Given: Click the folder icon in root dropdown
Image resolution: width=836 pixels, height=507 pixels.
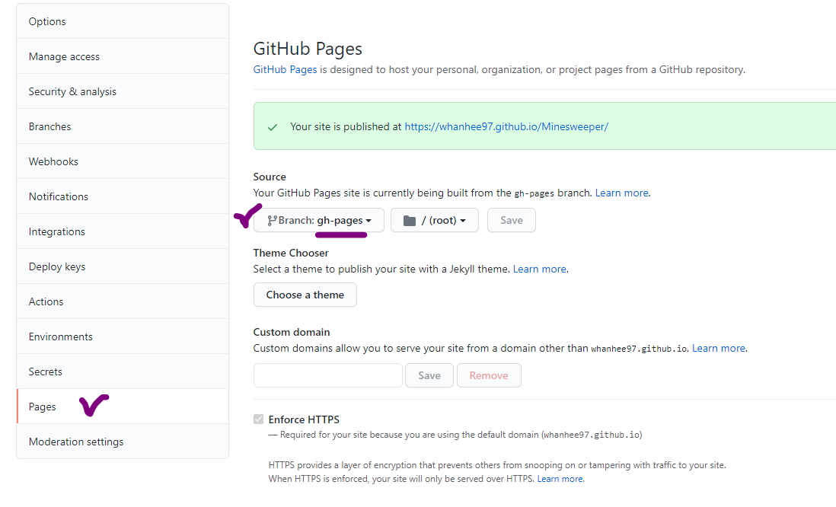Looking at the screenshot, I should point(410,221).
